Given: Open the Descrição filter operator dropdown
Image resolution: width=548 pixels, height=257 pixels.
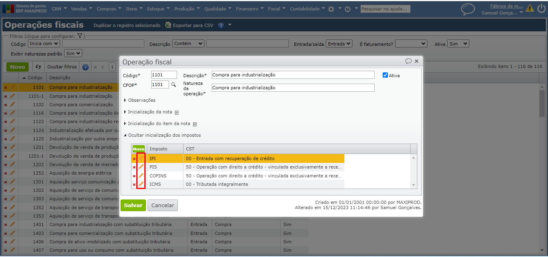Looking at the screenshot, I should coord(188,43).
